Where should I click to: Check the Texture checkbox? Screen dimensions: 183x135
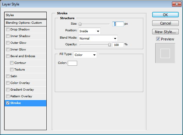[12, 70]
